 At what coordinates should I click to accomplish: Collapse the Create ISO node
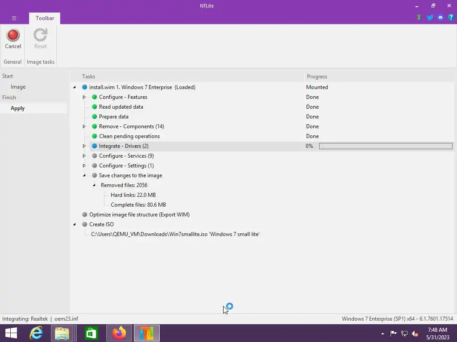click(x=75, y=224)
